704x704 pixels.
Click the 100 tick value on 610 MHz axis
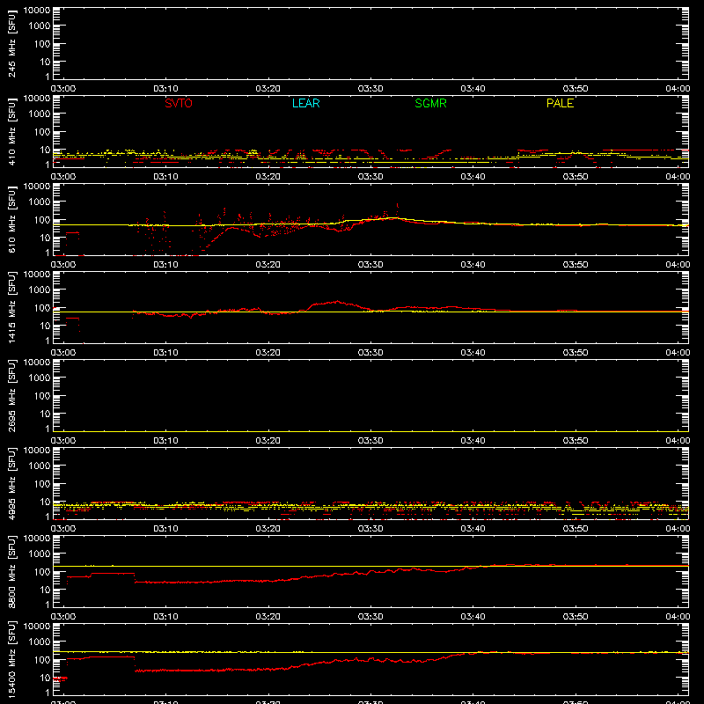coord(42,220)
